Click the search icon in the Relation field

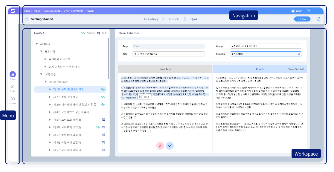tap(299, 54)
